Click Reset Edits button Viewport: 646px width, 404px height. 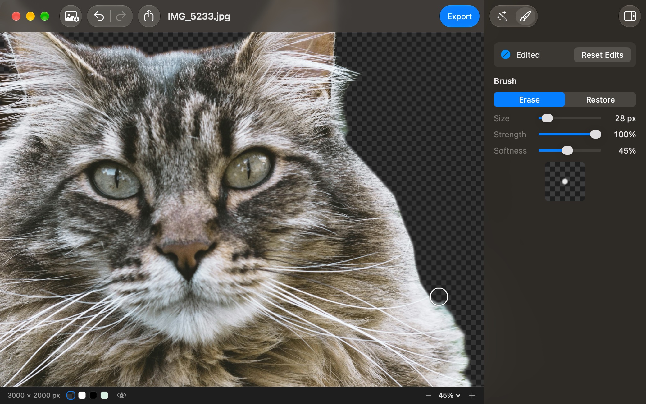point(602,55)
